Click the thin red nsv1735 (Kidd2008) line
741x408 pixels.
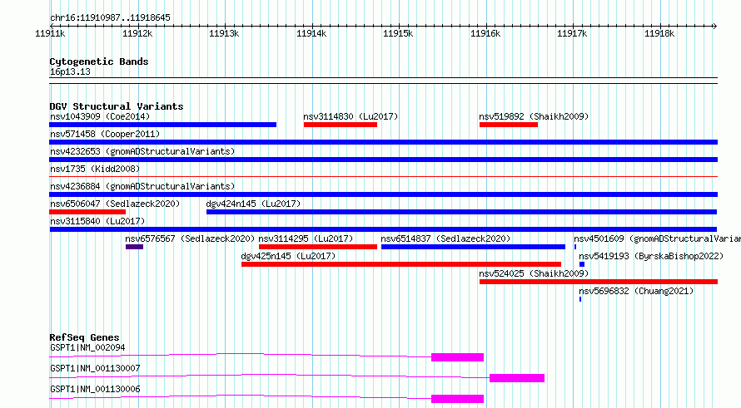pyautogui.click(x=383, y=176)
